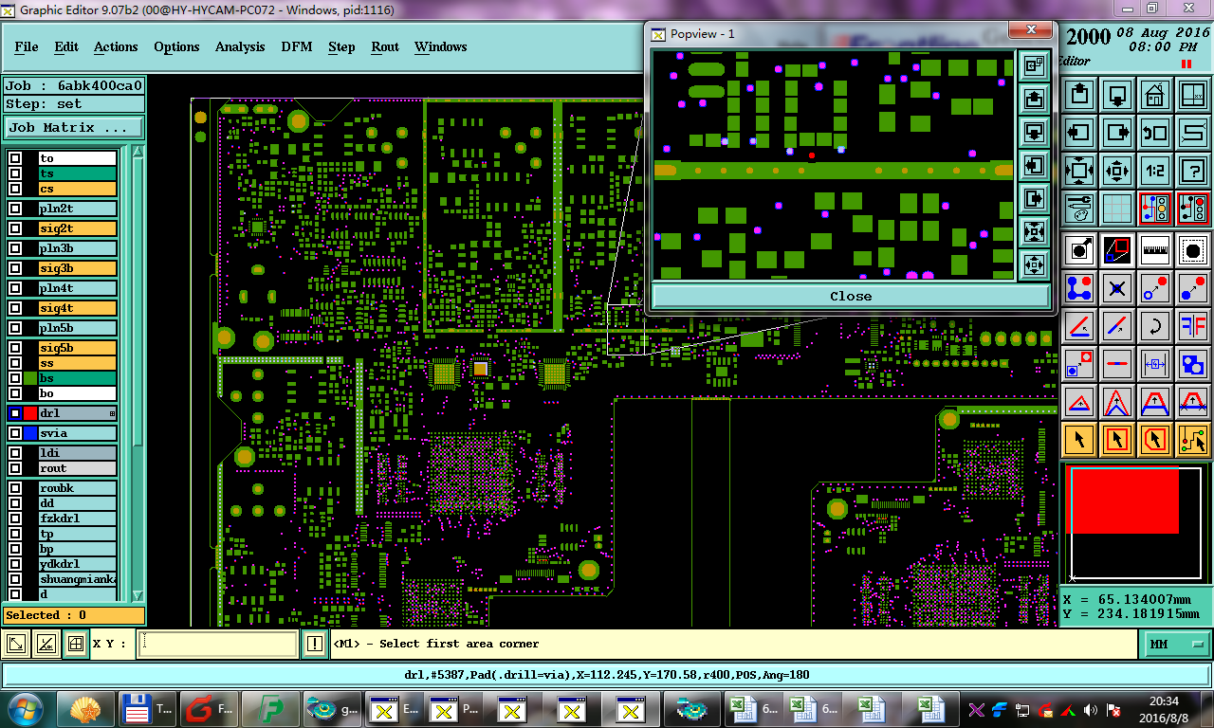Click the ruler measurement tool icon
Screen dimensions: 1214x728
click(1154, 250)
